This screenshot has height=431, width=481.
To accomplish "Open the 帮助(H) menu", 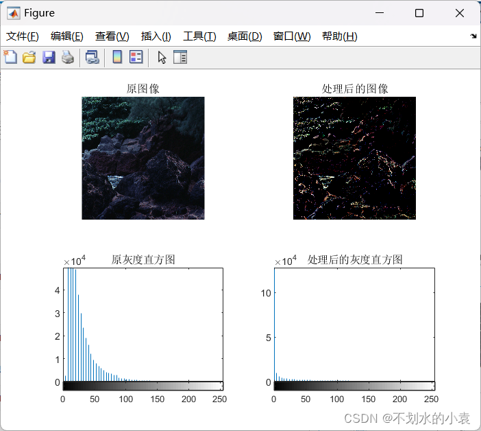I will pyautogui.click(x=340, y=36).
